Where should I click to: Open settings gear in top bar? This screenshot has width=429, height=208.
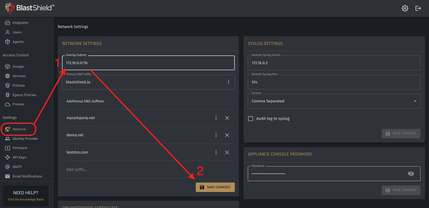point(405,8)
